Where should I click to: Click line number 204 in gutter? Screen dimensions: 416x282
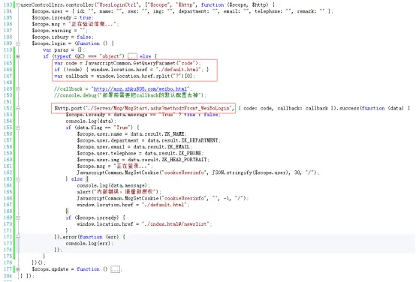pos(8,276)
